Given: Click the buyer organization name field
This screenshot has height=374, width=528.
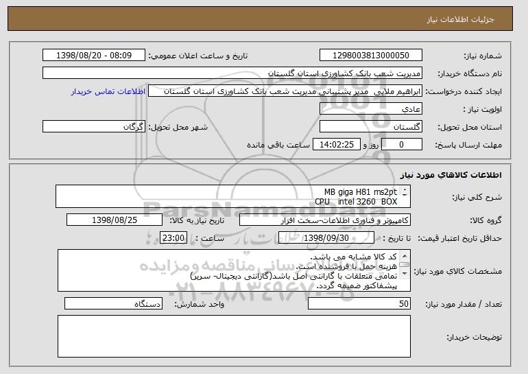Looking at the screenshot, I should [232, 73].
